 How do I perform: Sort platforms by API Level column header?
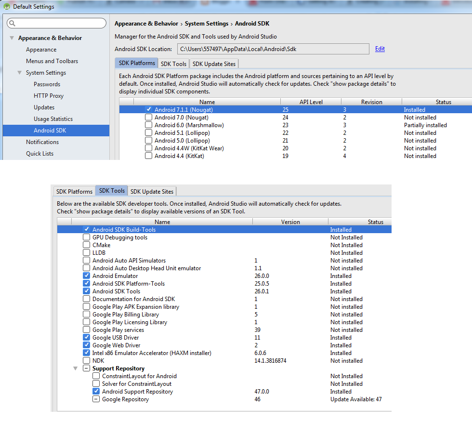(x=311, y=102)
